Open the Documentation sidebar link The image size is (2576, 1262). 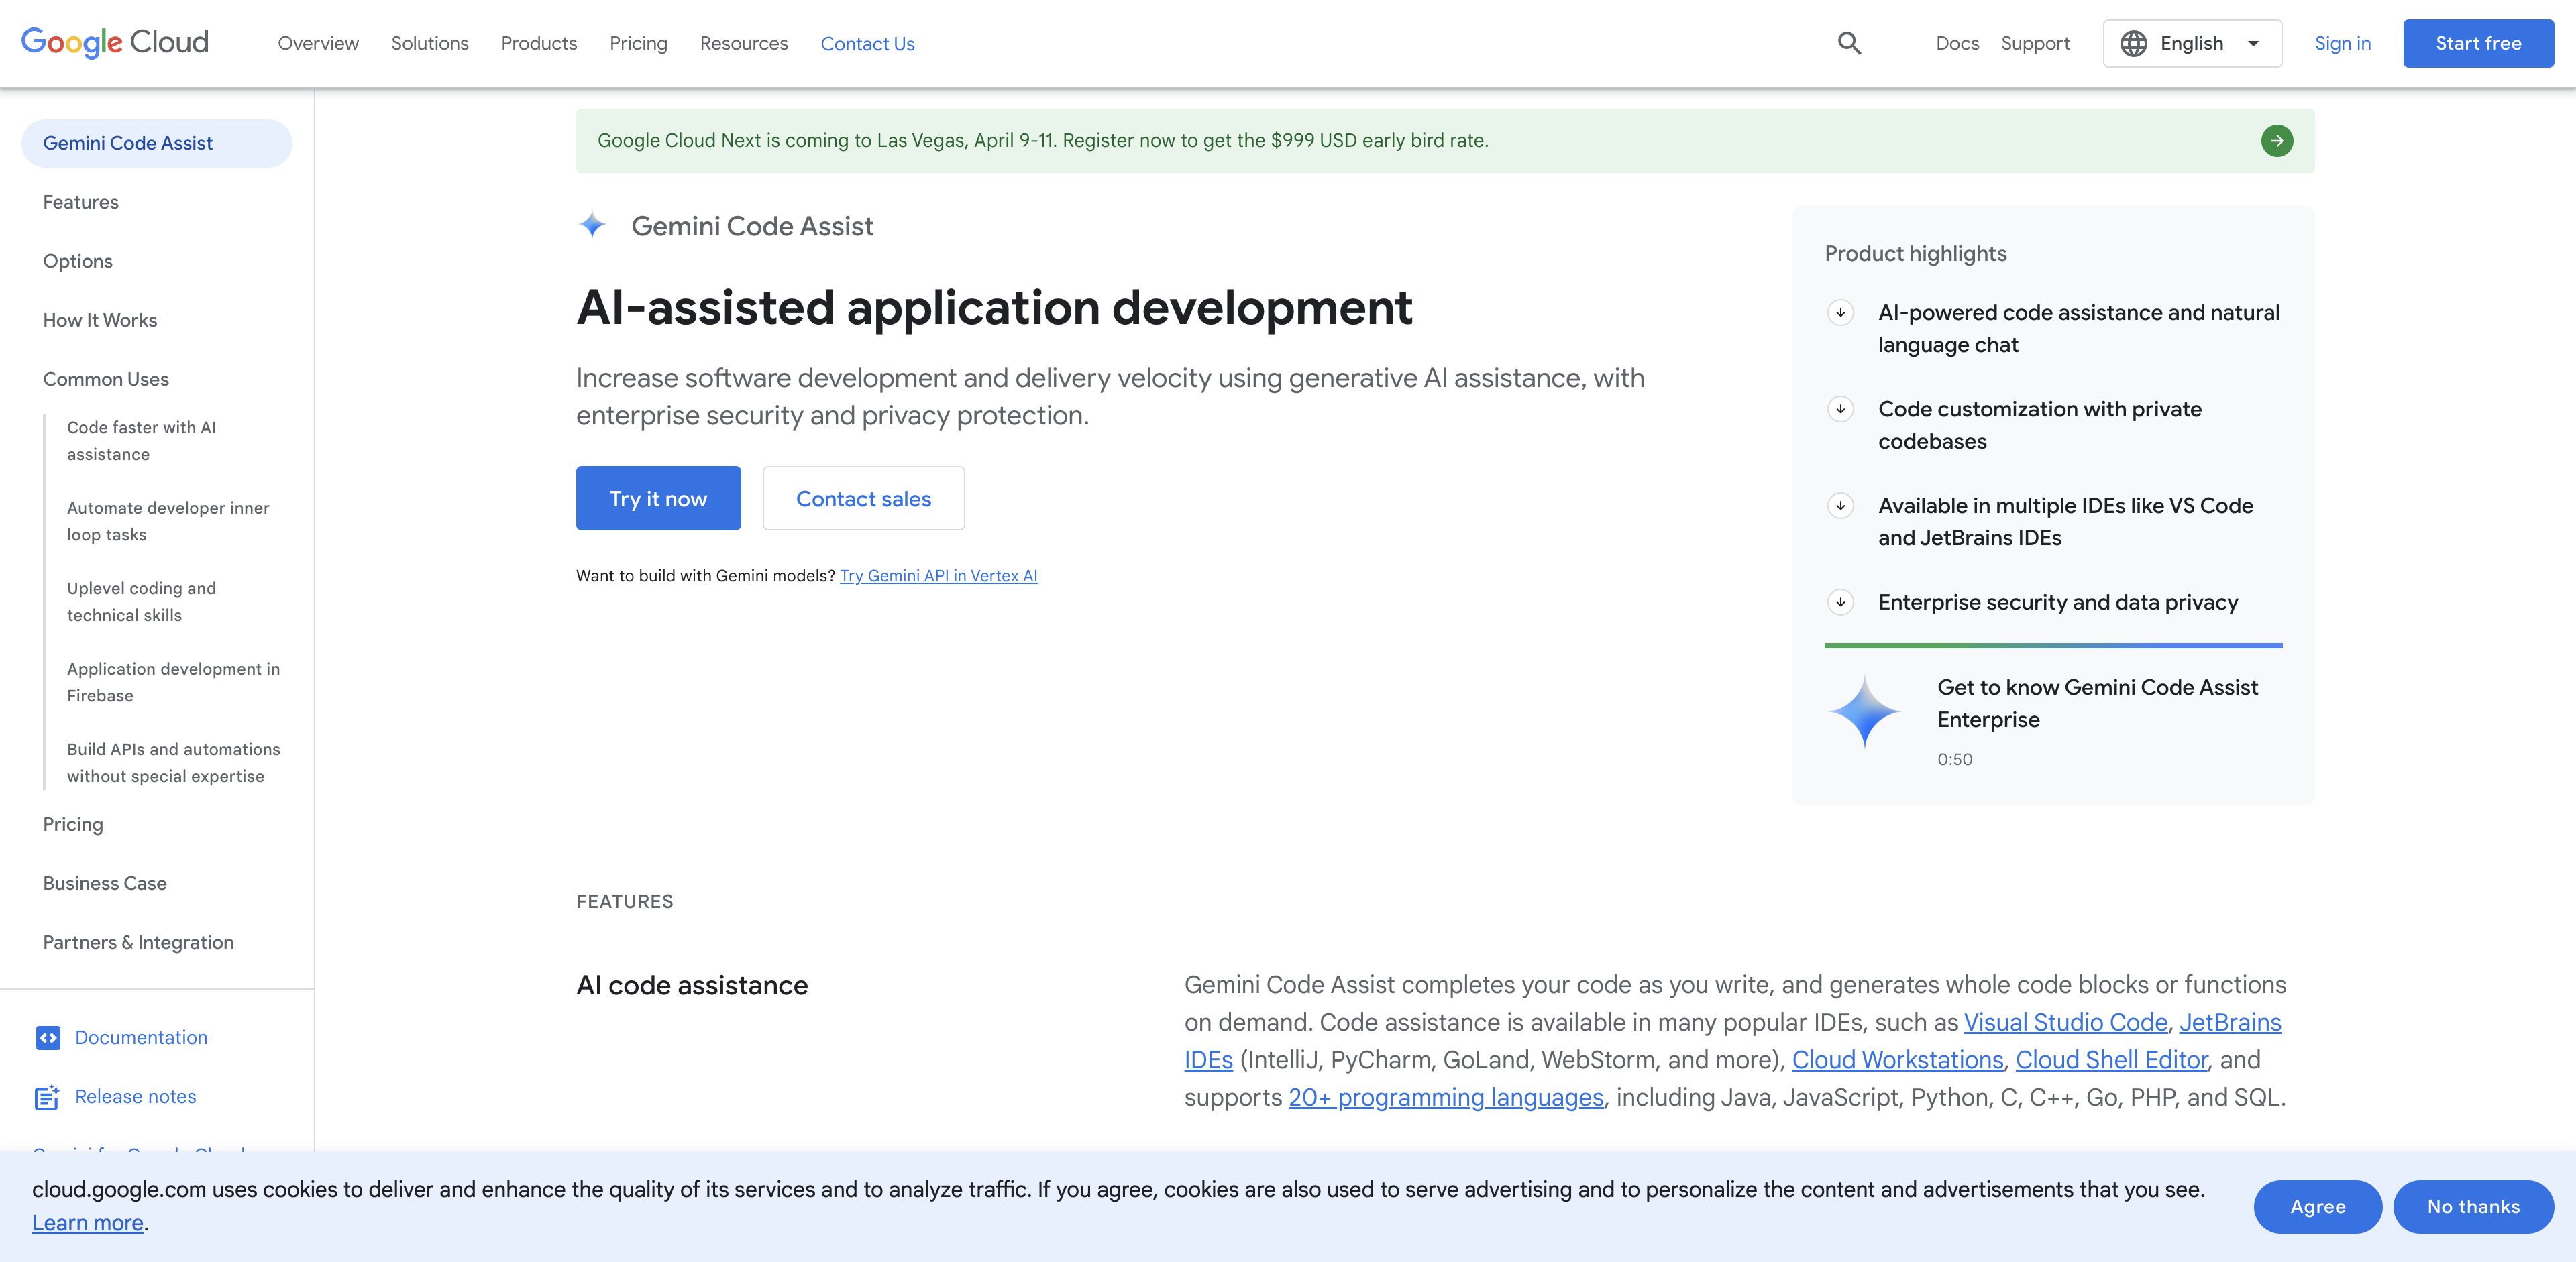click(x=141, y=1038)
